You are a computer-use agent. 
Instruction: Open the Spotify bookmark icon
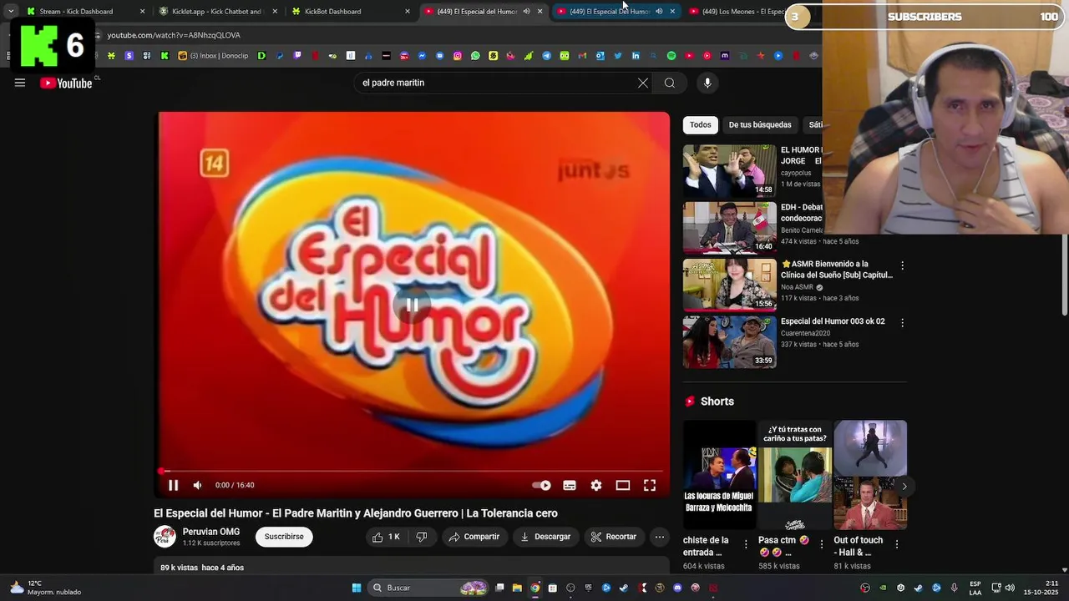(x=671, y=56)
